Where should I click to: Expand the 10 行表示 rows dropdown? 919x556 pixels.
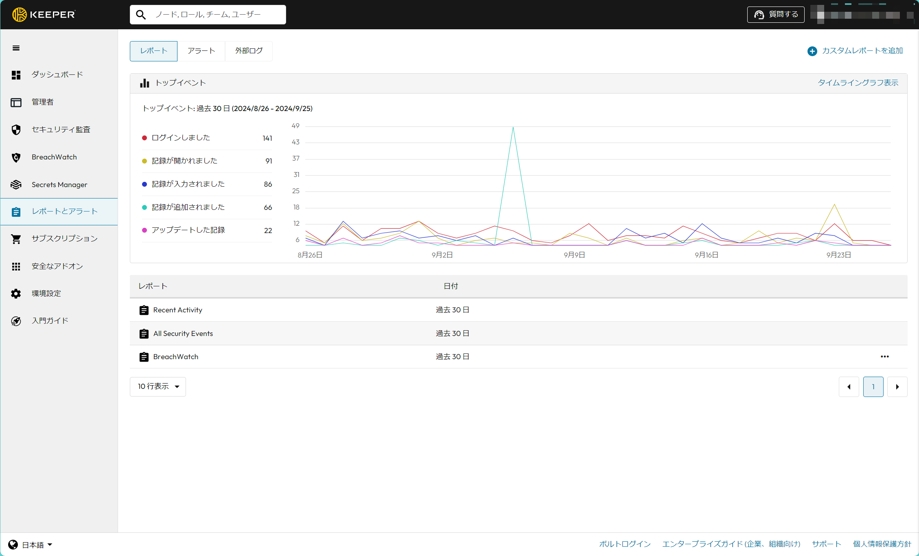click(x=158, y=386)
